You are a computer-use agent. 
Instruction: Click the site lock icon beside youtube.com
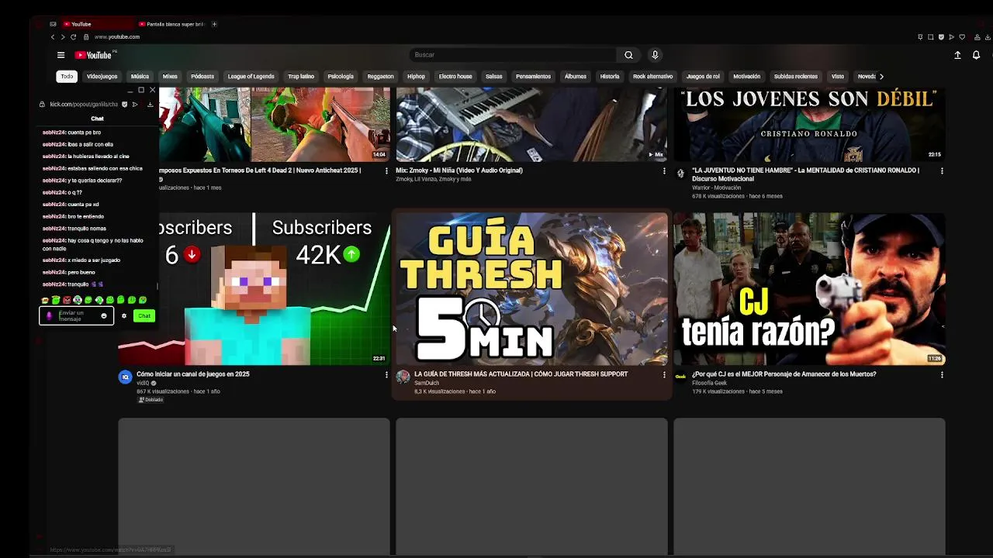(86, 37)
